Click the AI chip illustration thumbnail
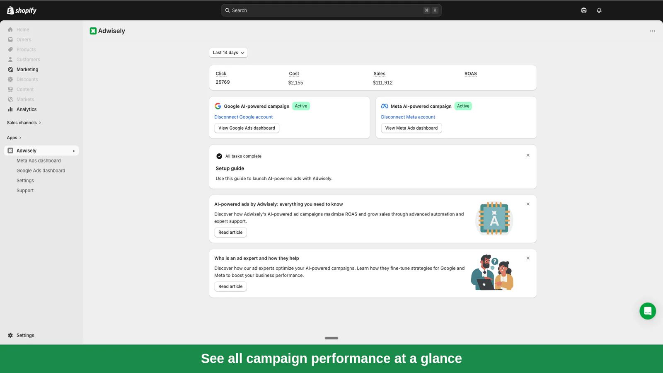This screenshot has height=373, width=663. click(x=494, y=218)
